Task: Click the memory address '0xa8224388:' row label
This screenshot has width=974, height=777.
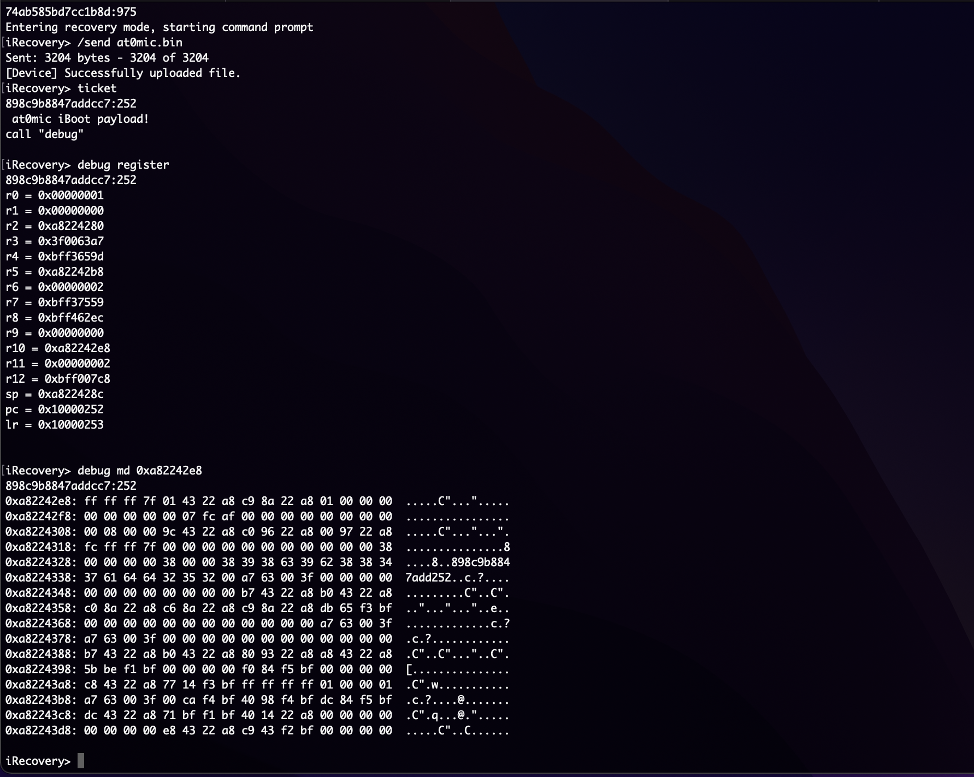Action: pos(42,654)
